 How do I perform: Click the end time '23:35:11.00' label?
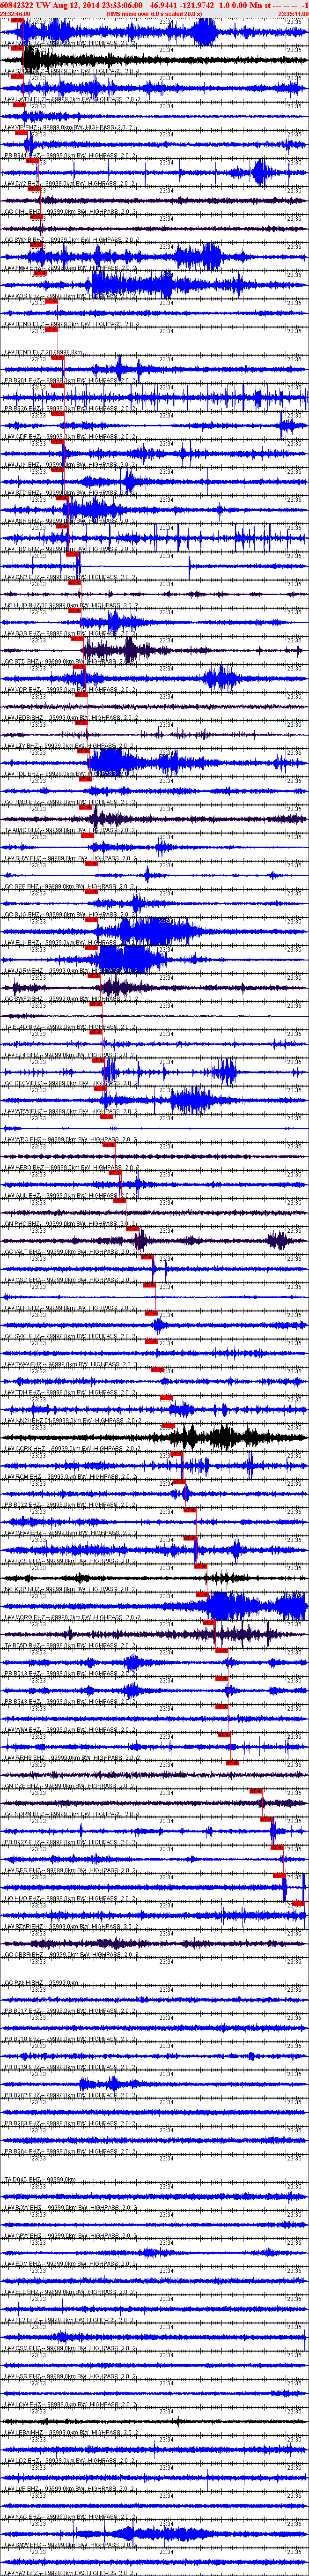pos(293,13)
